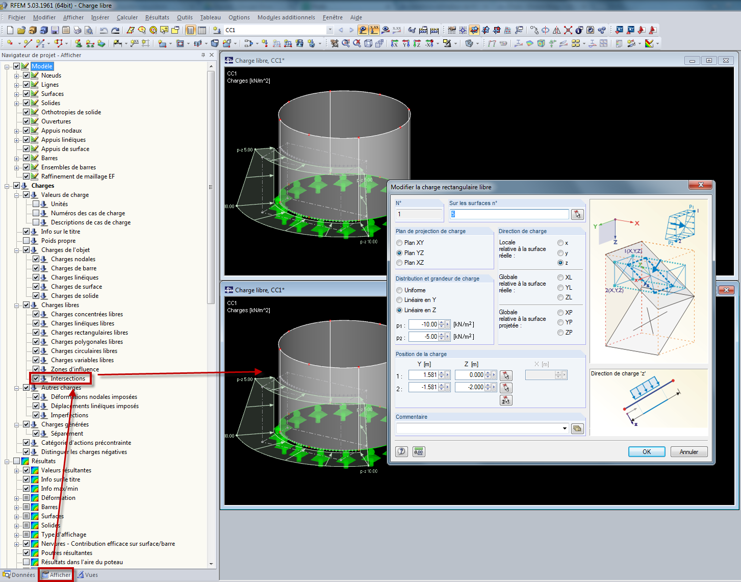Choose the Uniforme distribution option
Screen dimensions: 741x582
pyautogui.click(x=399, y=290)
